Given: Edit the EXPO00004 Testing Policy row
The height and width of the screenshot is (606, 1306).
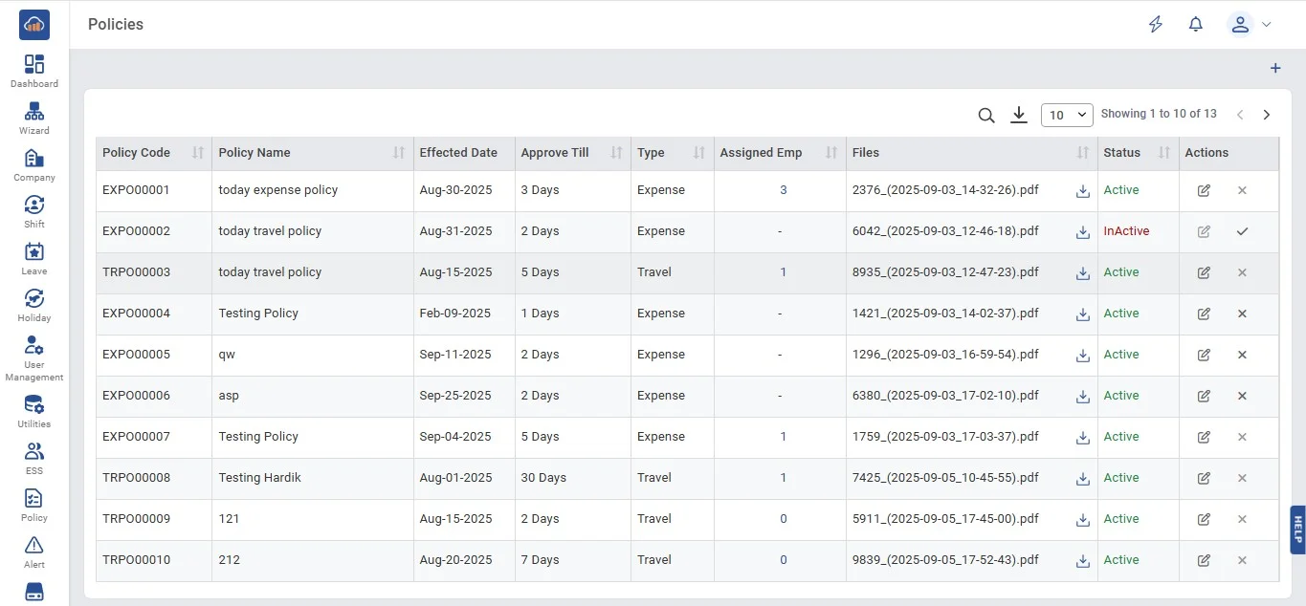Looking at the screenshot, I should click(1204, 314).
